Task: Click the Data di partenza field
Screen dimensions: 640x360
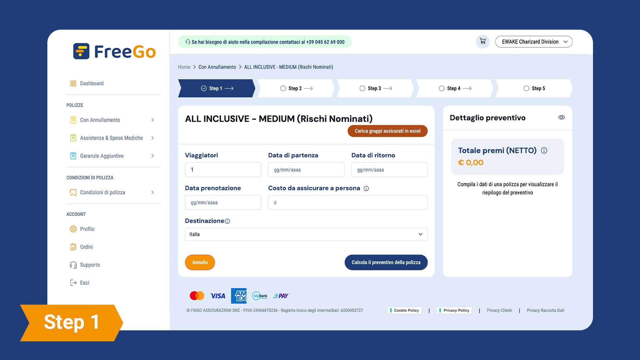Action: pos(306,170)
